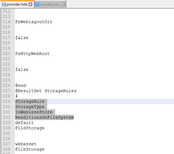The width and height of the screenshot is (174, 154).
Task: Click the IsWeblessStore line
Action: 34,112
